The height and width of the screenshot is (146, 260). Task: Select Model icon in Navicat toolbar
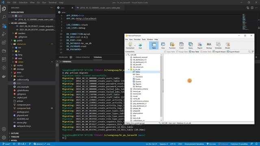[227, 45]
